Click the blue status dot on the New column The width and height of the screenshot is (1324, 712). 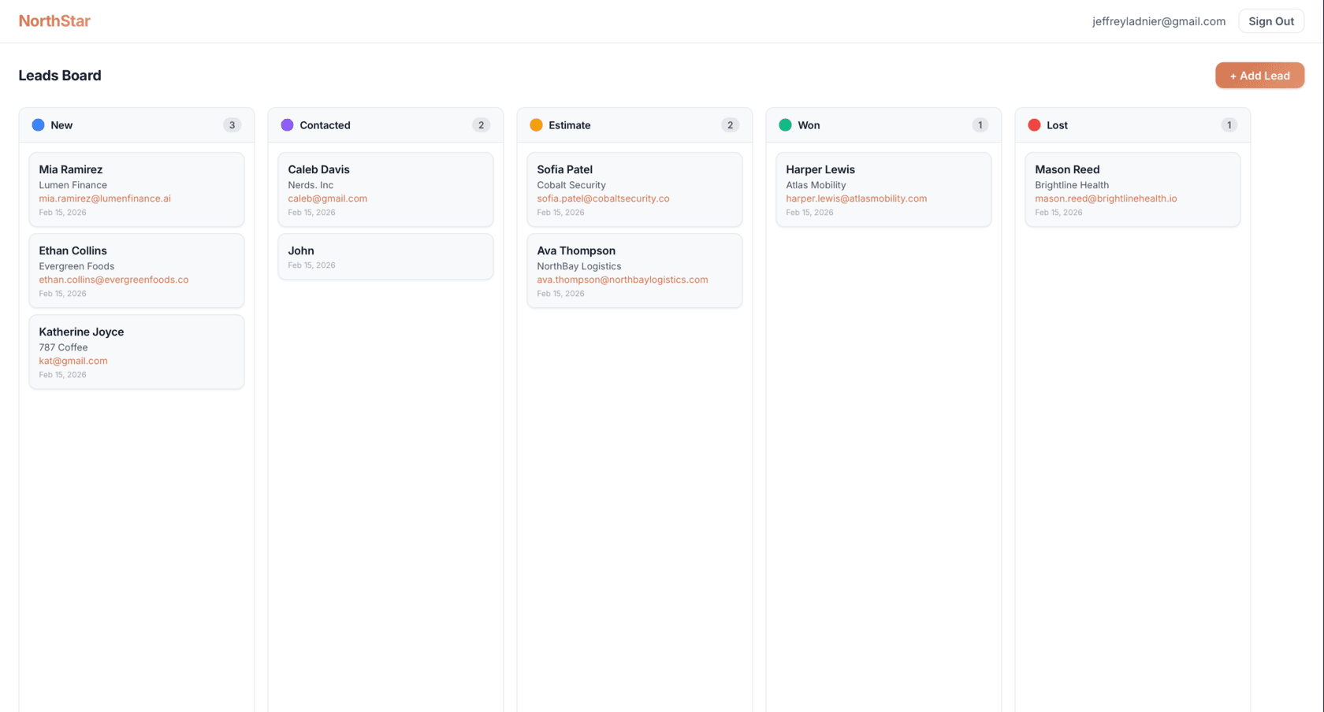[x=38, y=124]
